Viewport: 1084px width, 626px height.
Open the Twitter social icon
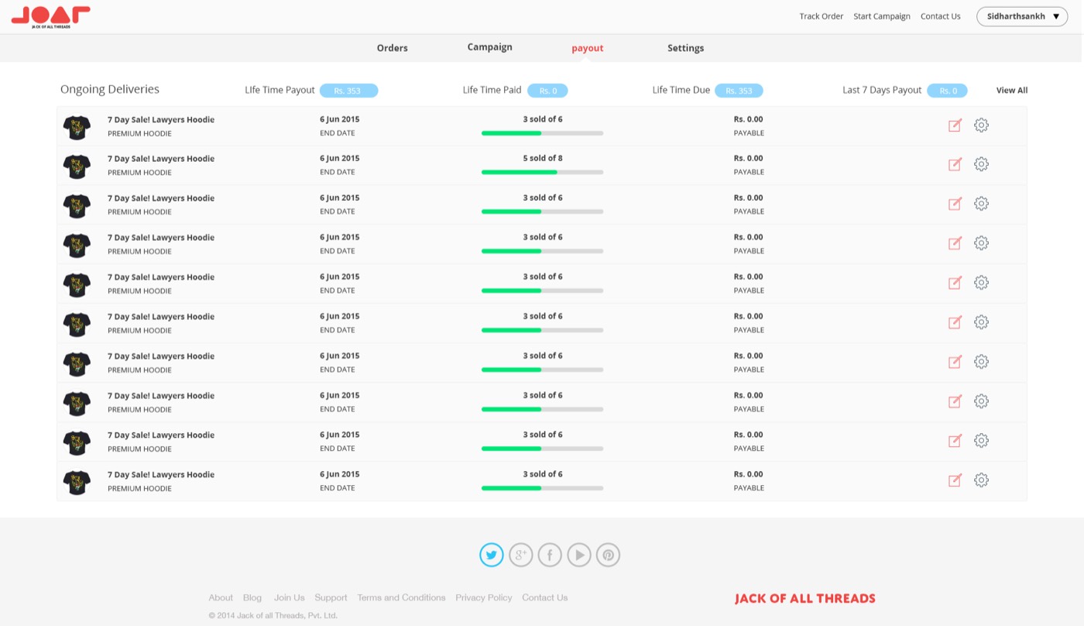(x=492, y=555)
